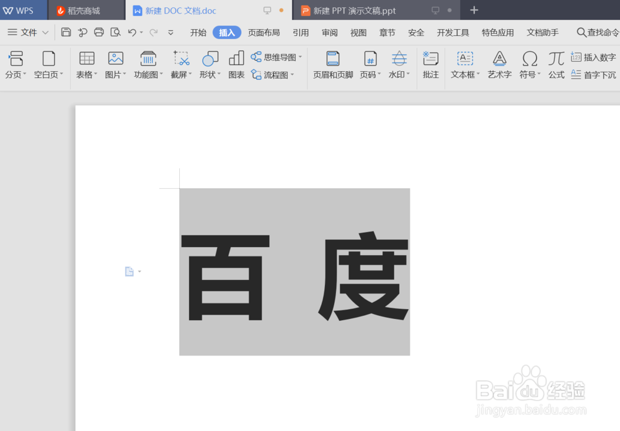Select the 插入 ribbon tab
The width and height of the screenshot is (620, 431).
(226, 32)
